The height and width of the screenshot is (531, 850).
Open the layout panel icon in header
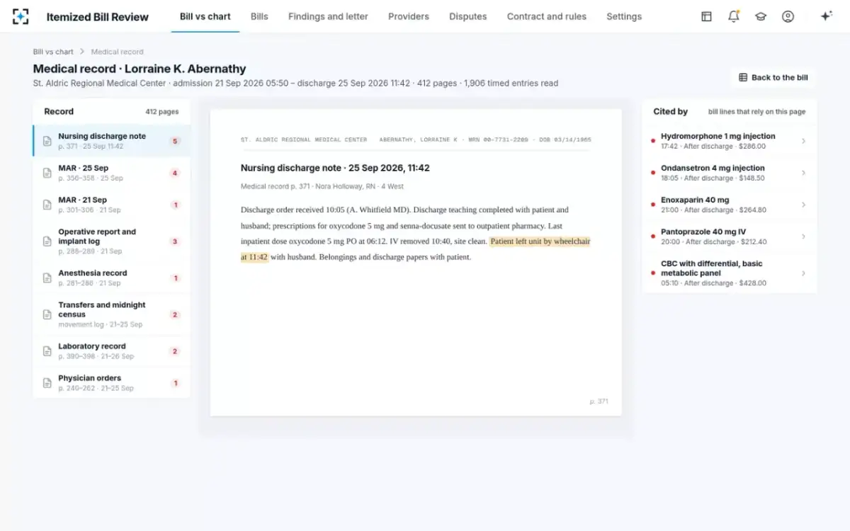pos(706,16)
